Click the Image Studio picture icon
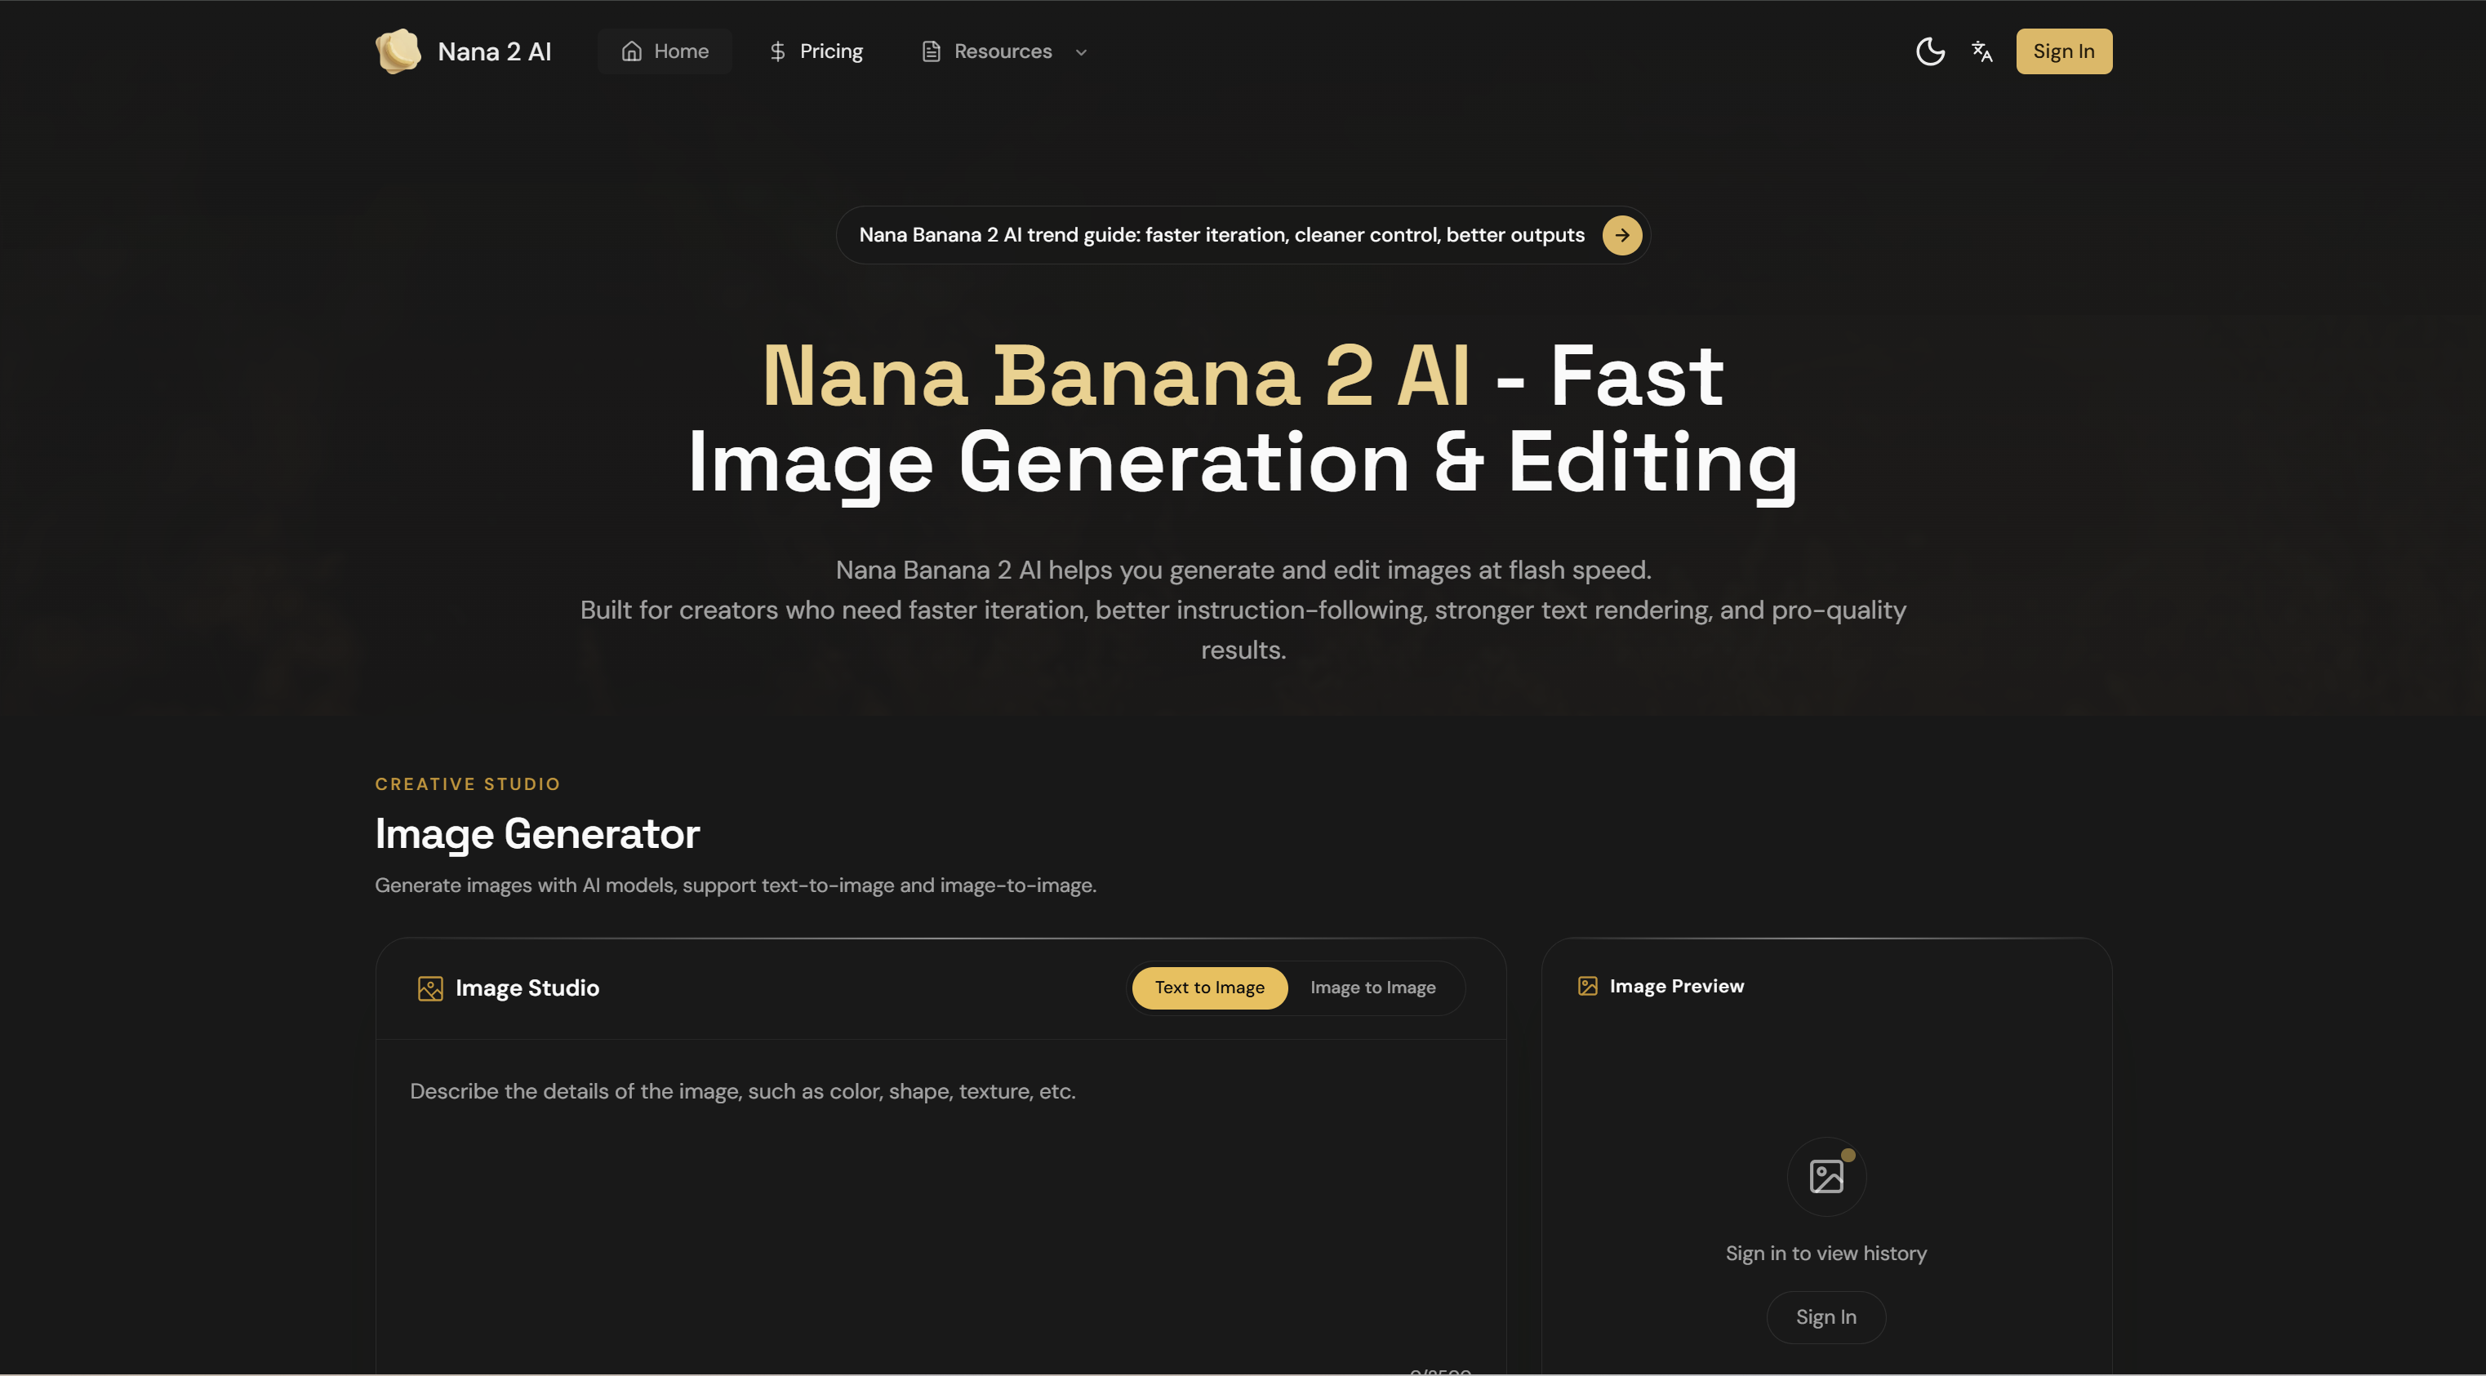Screen dimensions: 2486x1376 [x=430, y=988]
